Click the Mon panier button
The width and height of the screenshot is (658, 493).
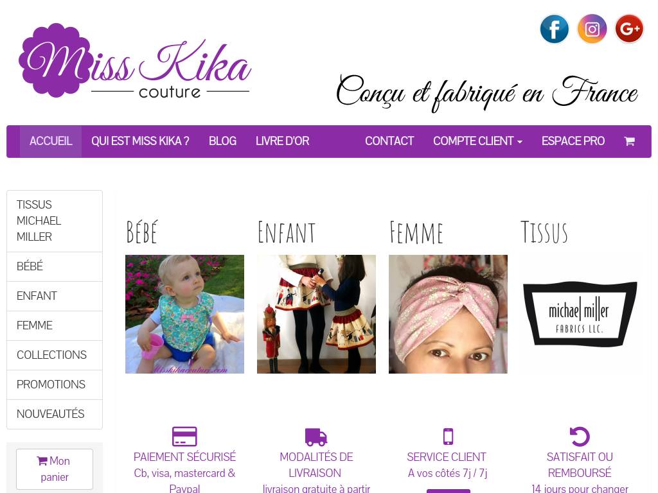[x=55, y=469]
